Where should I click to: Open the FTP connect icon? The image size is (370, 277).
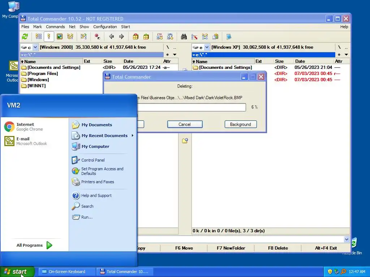coord(159,36)
